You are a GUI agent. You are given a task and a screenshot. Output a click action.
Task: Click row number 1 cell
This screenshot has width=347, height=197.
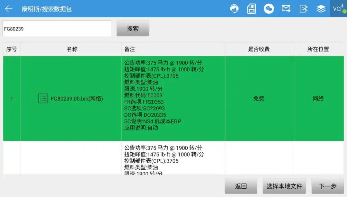[12, 98]
